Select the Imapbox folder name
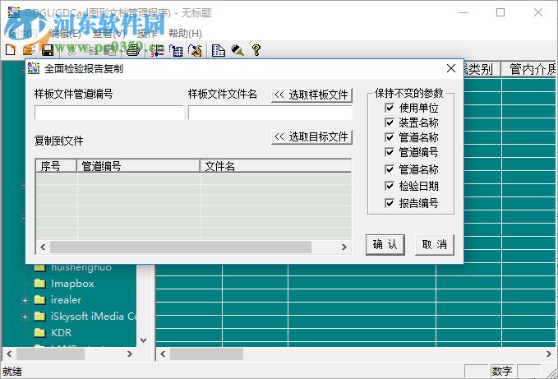 point(72,284)
